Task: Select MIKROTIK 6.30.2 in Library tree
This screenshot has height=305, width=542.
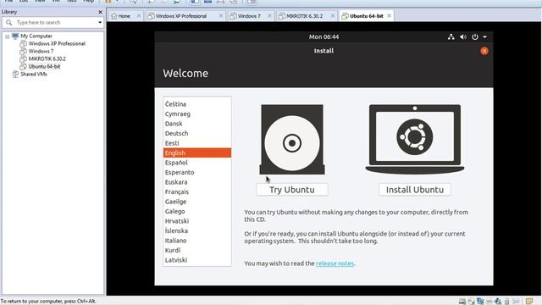Action: [47, 58]
